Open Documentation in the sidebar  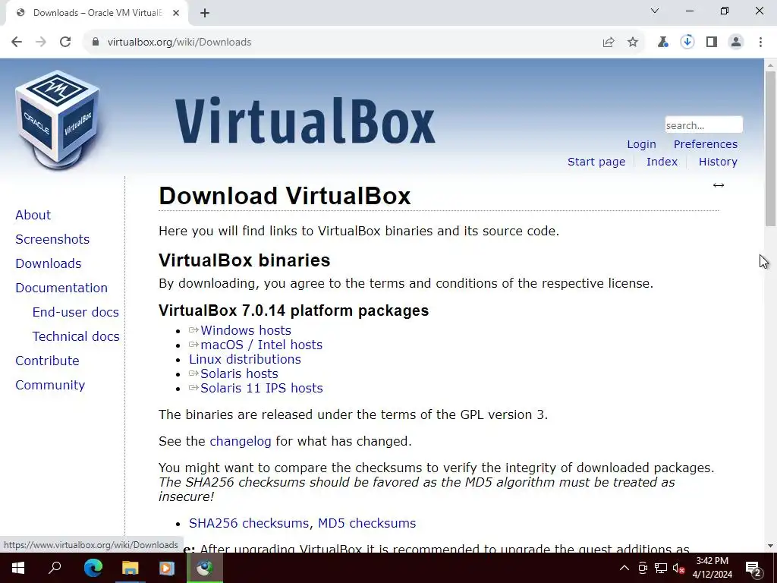(61, 288)
